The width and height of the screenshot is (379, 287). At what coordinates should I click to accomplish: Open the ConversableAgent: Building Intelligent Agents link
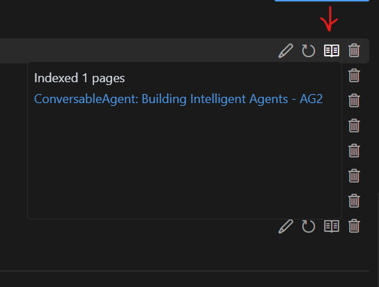178,99
